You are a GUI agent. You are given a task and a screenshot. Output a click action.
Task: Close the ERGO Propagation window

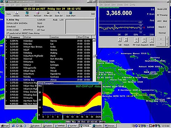[x=100, y=83]
